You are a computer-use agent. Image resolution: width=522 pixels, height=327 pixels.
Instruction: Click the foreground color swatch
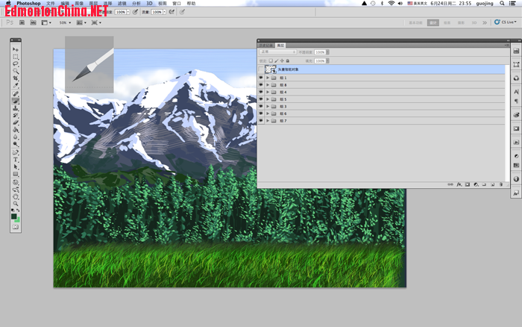click(14, 215)
